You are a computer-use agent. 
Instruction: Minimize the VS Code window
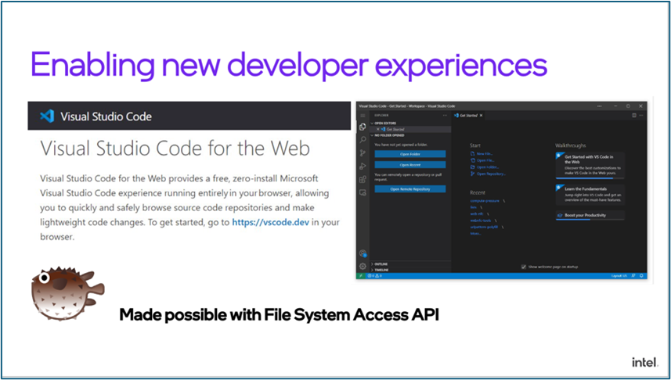pos(615,106)
